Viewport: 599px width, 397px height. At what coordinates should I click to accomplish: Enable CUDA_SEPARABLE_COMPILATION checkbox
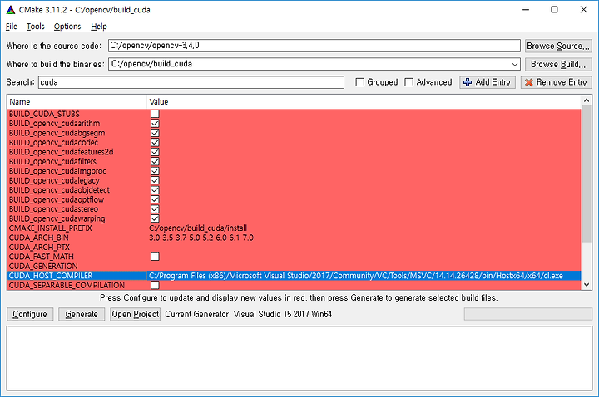155,285
